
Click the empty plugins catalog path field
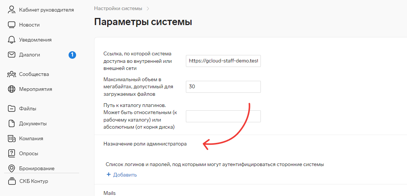pyautogui.click(x=223, y=116)
